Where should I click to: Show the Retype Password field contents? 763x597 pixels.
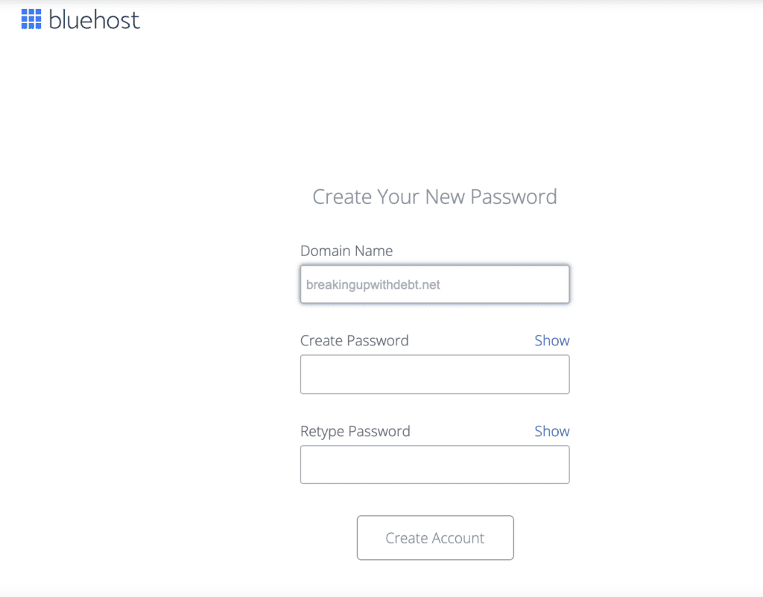click(552, 431)
